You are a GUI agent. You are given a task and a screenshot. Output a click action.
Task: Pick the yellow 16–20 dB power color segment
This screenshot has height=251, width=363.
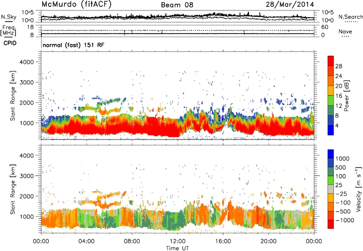click(x=331, y=91)
